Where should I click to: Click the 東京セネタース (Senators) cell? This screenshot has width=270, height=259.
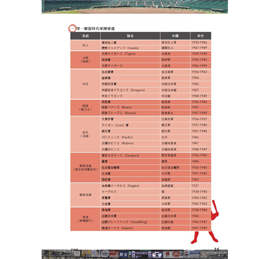tap(130, 155)
